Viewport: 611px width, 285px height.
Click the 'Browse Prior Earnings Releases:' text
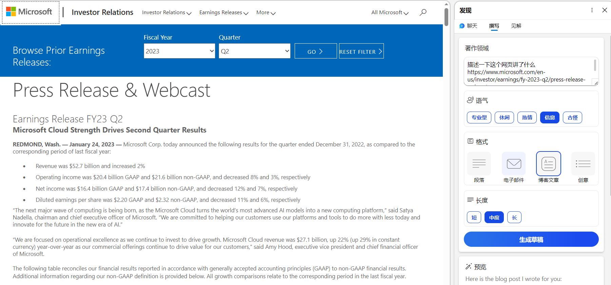(x=59, y=56)
